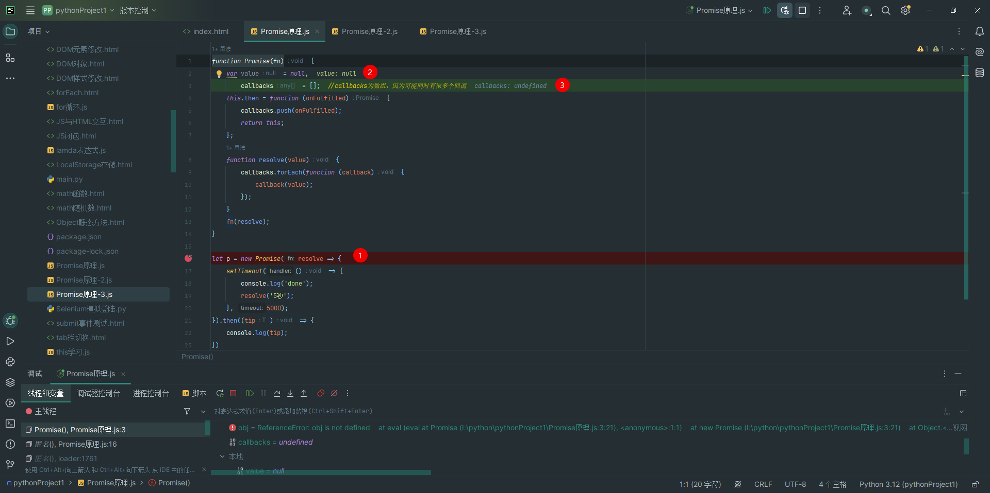Toggle read-only lock in status bar

tap(975, 484)
